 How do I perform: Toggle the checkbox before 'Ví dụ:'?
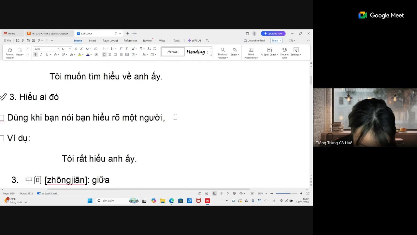click(2, 138)
